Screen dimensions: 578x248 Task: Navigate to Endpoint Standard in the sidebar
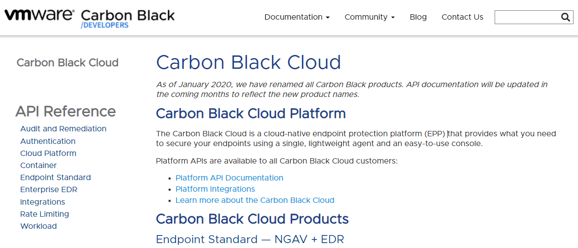point(56,177)
